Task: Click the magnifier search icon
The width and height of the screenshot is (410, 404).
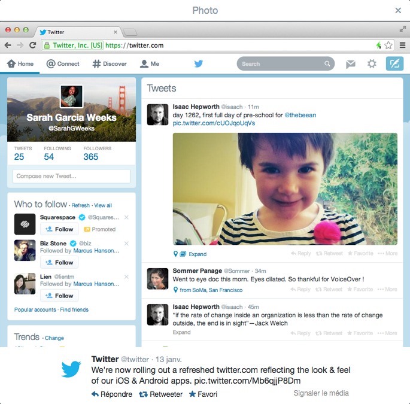Action: coord(327,63)
